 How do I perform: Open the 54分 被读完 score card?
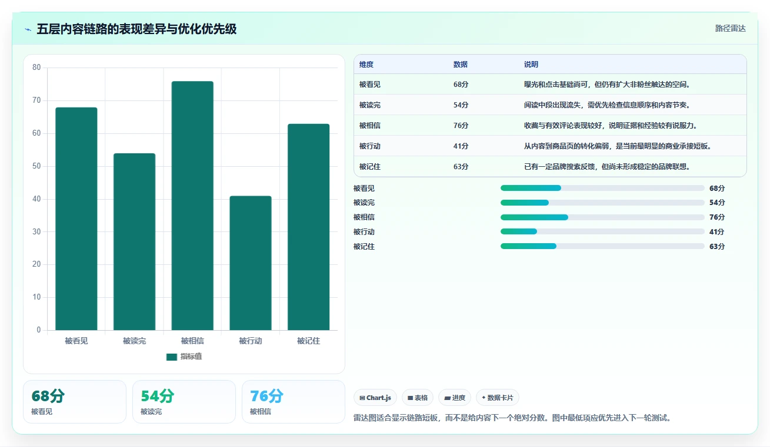pos(184,402)
